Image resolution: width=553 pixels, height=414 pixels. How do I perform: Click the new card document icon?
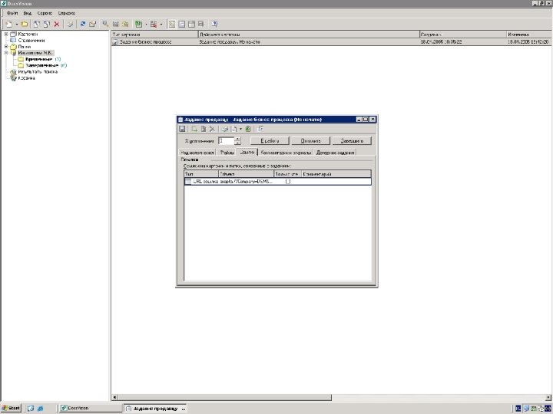pyautogui.click(x=9, y=24)
